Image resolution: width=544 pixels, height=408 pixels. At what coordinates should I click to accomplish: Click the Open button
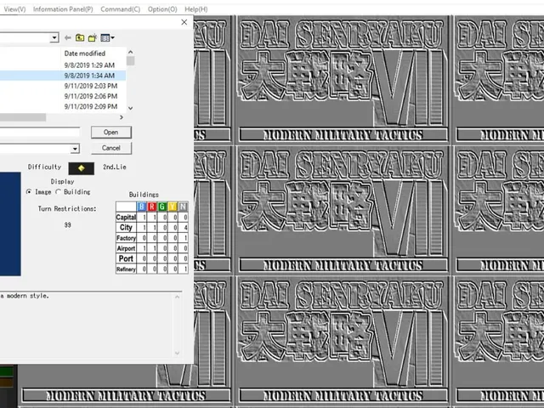point(111,133)
